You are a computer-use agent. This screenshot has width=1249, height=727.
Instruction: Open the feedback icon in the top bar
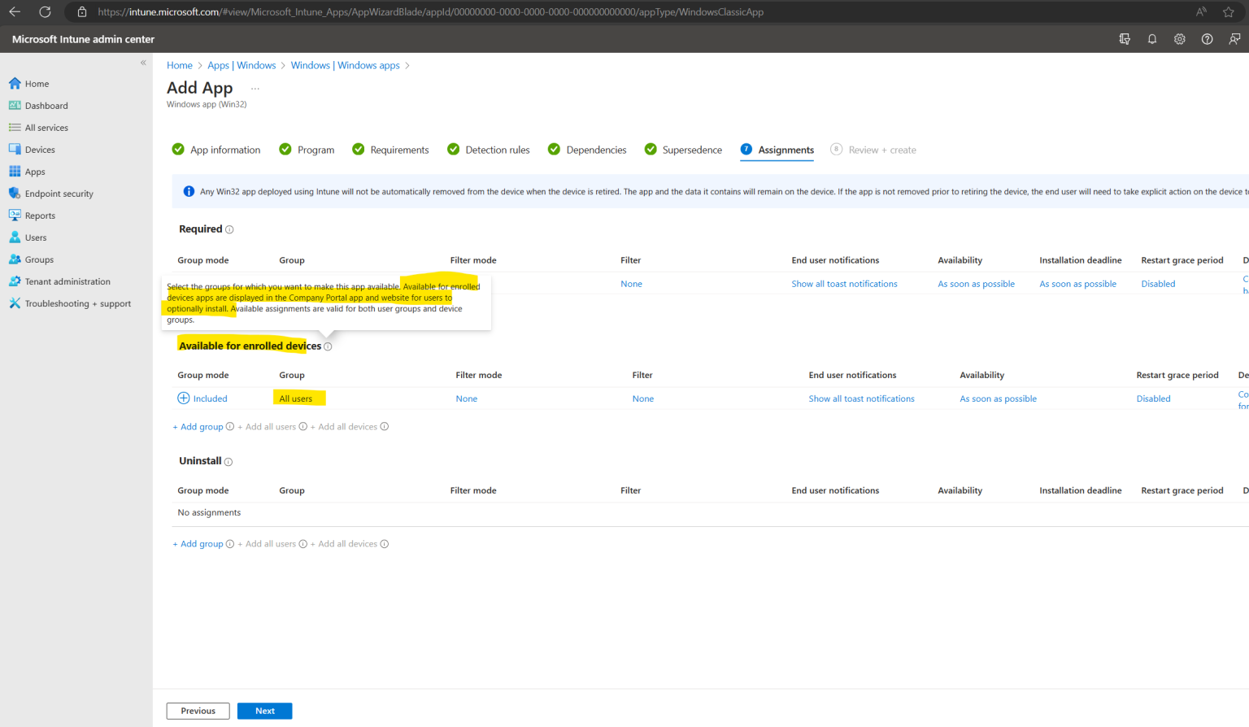1235,38
